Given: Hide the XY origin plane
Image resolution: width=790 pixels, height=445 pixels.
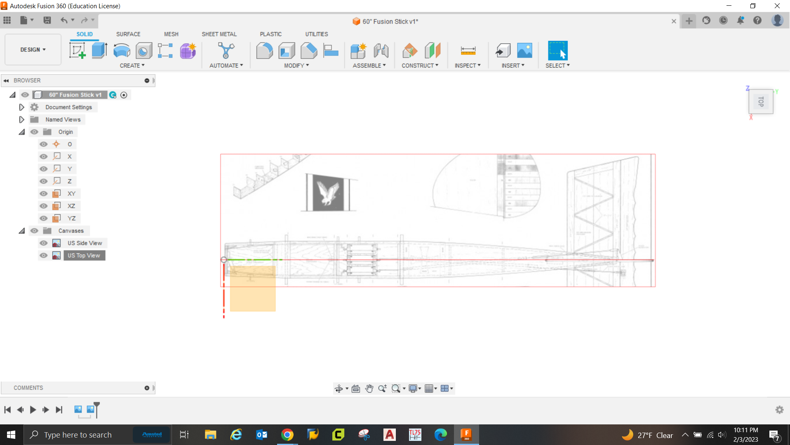Looking at the screenshot, I should 43,193.
